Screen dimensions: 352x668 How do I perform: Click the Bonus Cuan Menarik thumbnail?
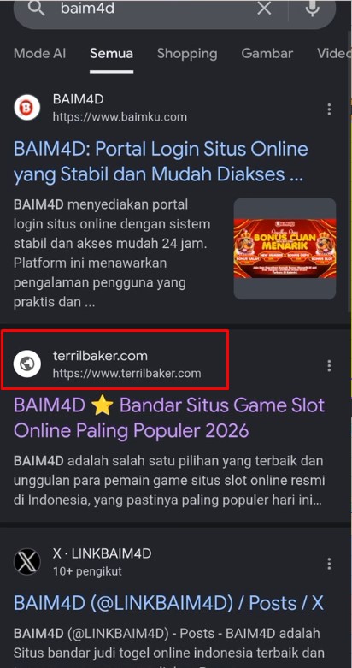[x=285, y=248]
